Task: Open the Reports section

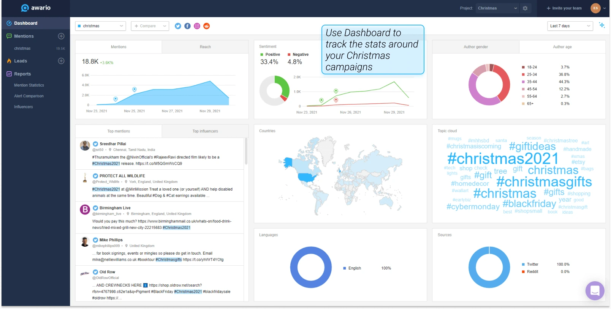Action: coord(22,74)
